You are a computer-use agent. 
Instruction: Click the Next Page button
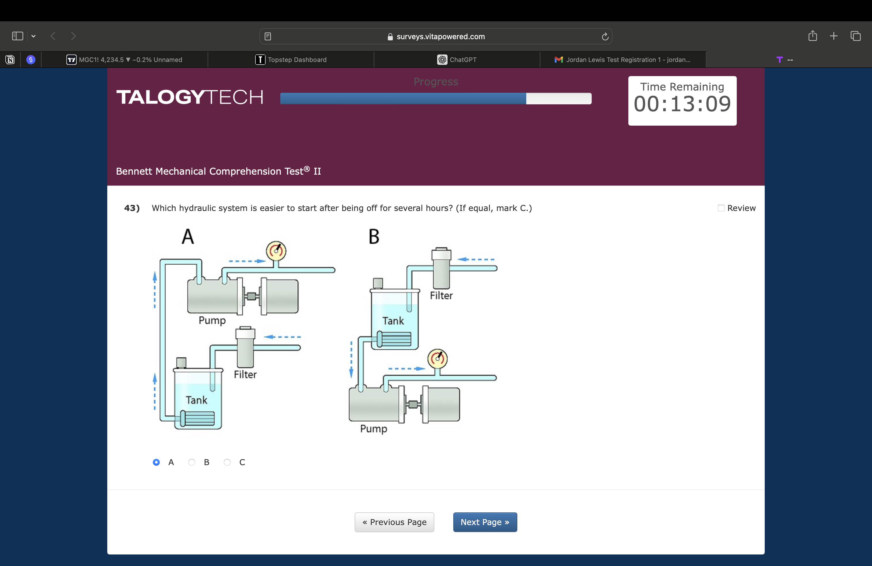coord(485,522)
